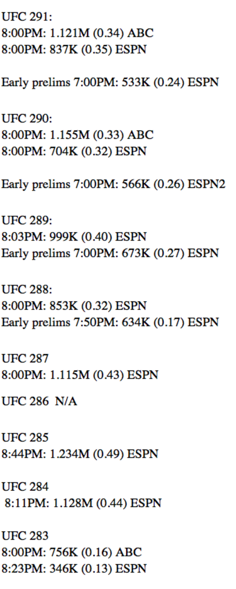
Task: Click the UFC 289 heading
Action: 26,221
